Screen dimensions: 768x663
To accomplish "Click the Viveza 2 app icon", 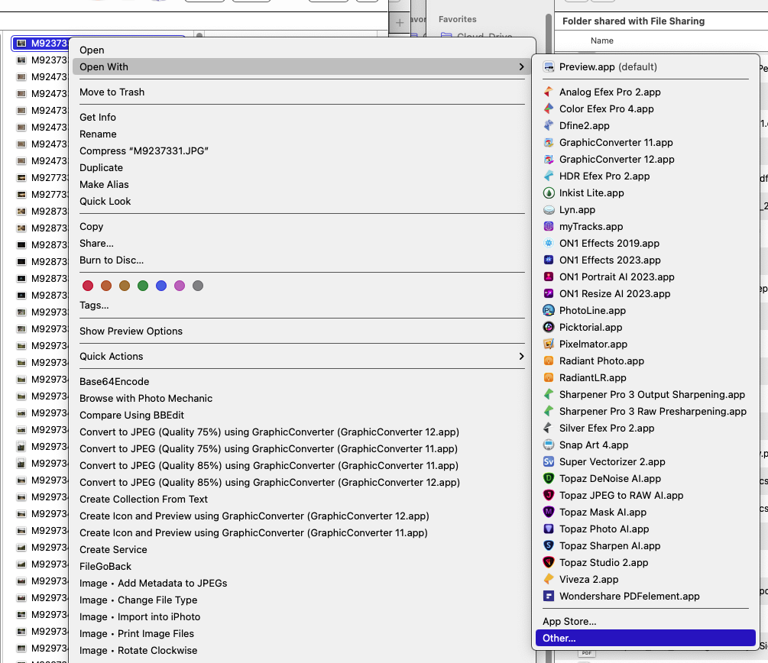I will tap(549, 580).
